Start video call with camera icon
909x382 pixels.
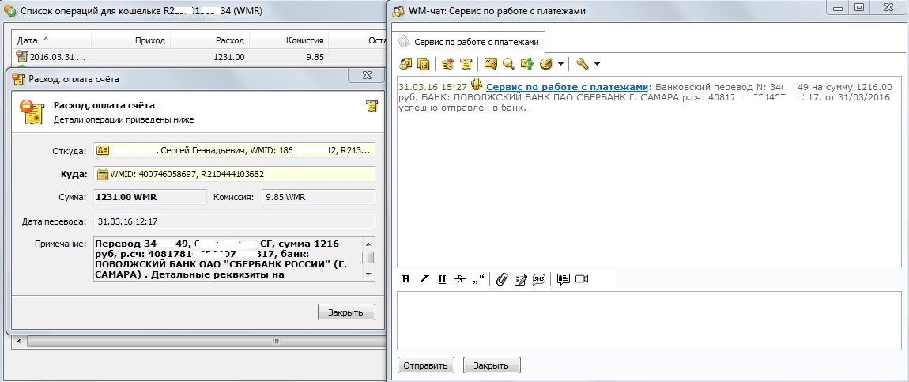pos(582,279)
